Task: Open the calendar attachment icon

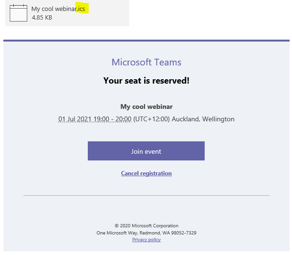Action: [19, 13]
